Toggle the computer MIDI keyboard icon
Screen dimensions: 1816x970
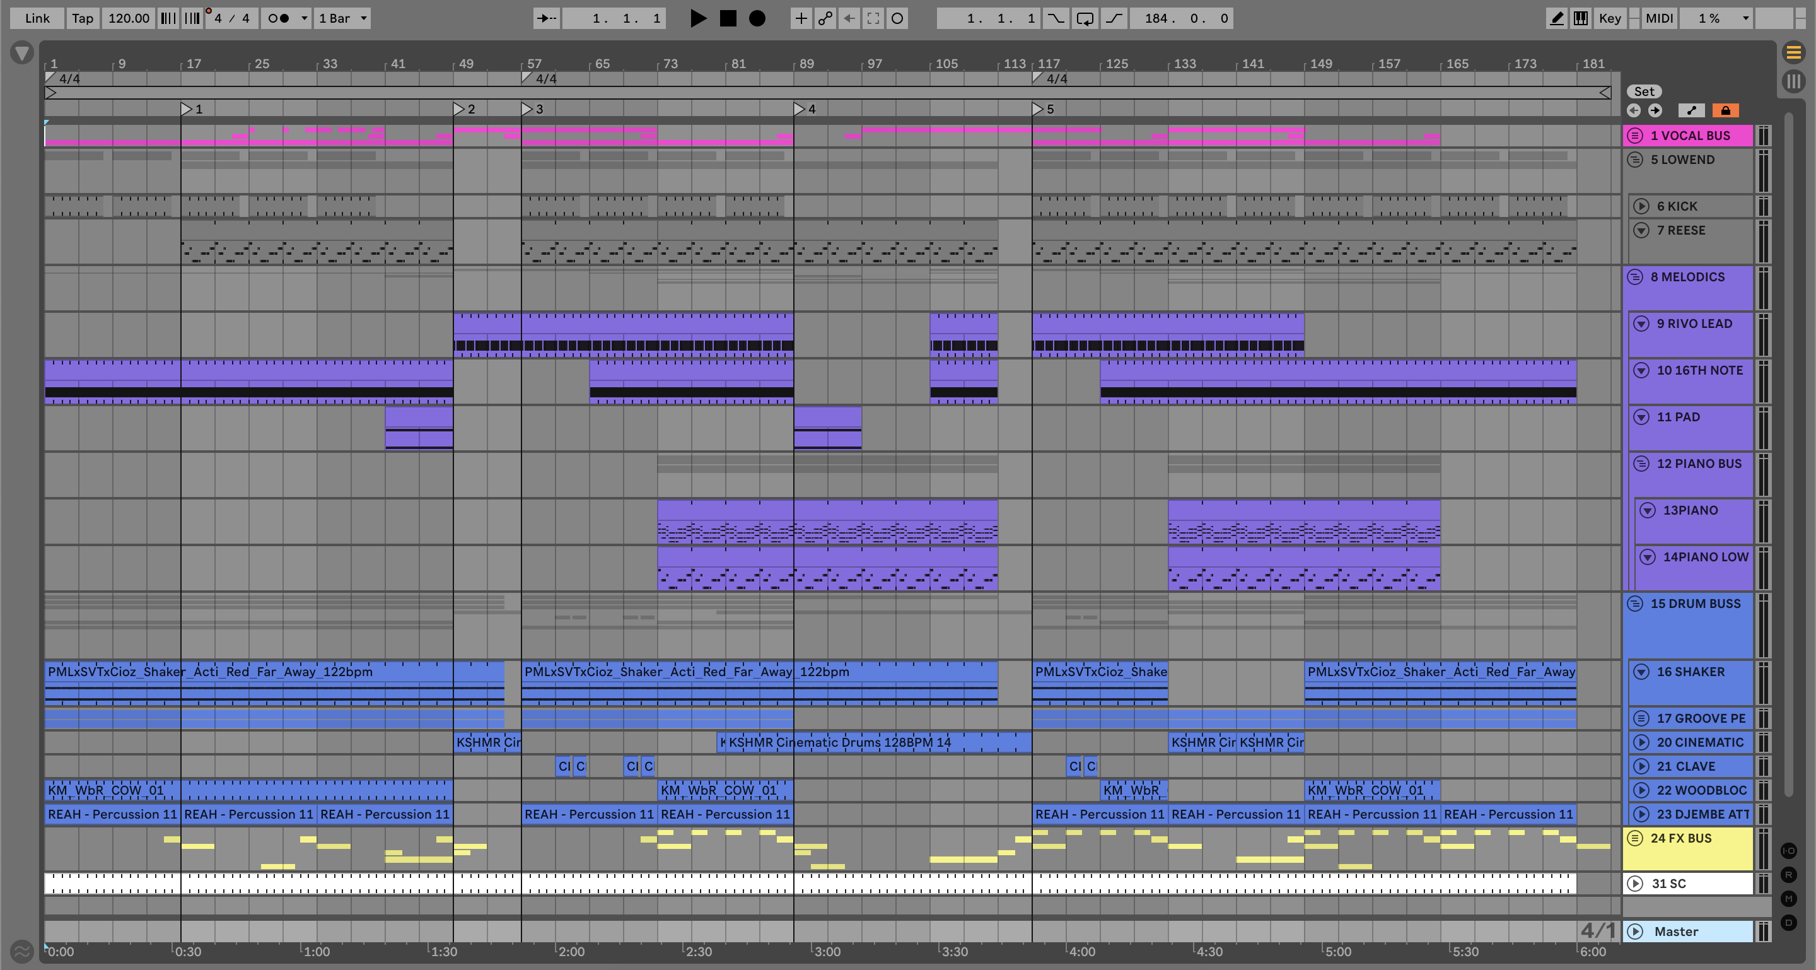pyautogui.click(x=1581, y=18)
